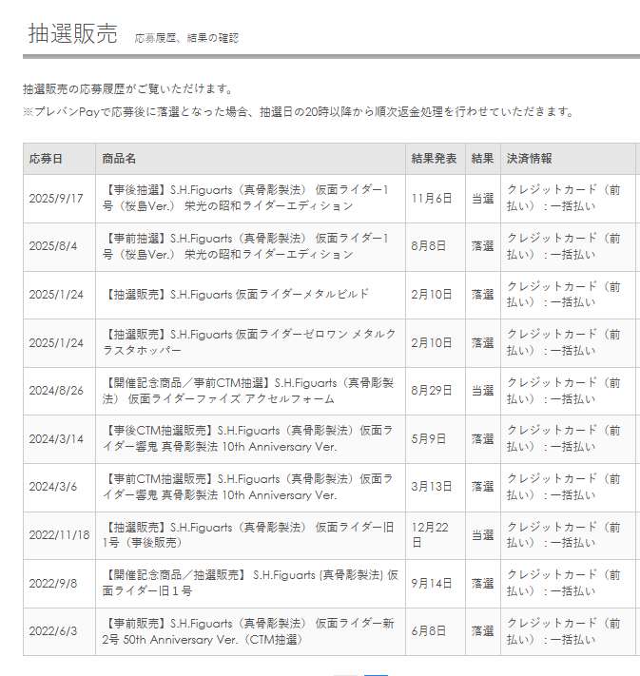Click the 当選 result for 11月6日
This screenshot has height=676, width=640.
coord(482,199)
